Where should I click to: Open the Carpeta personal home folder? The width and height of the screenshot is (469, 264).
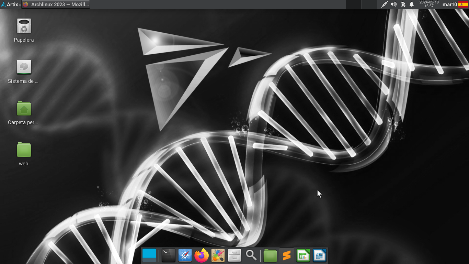tap(24, 109)
